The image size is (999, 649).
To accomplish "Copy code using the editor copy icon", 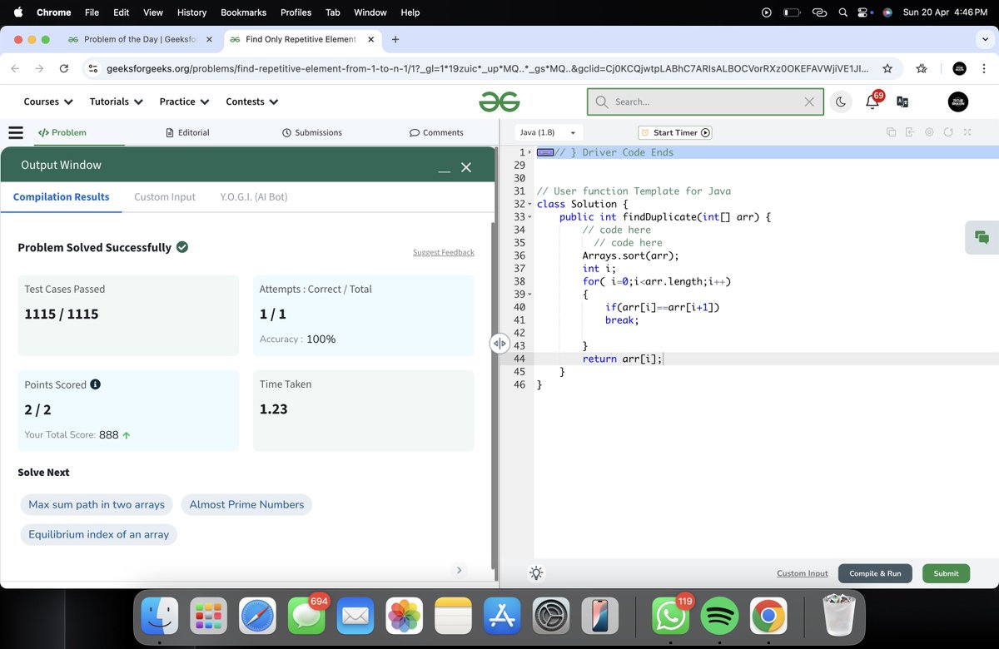I will [x=891, y=132].
